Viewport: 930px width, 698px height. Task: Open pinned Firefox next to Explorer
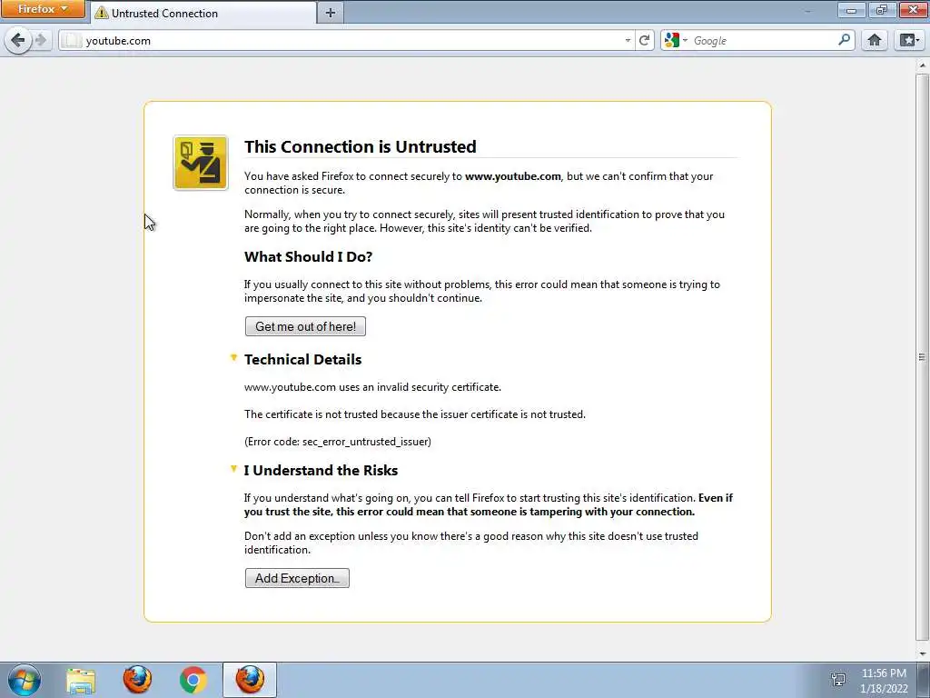coord(137,680)
